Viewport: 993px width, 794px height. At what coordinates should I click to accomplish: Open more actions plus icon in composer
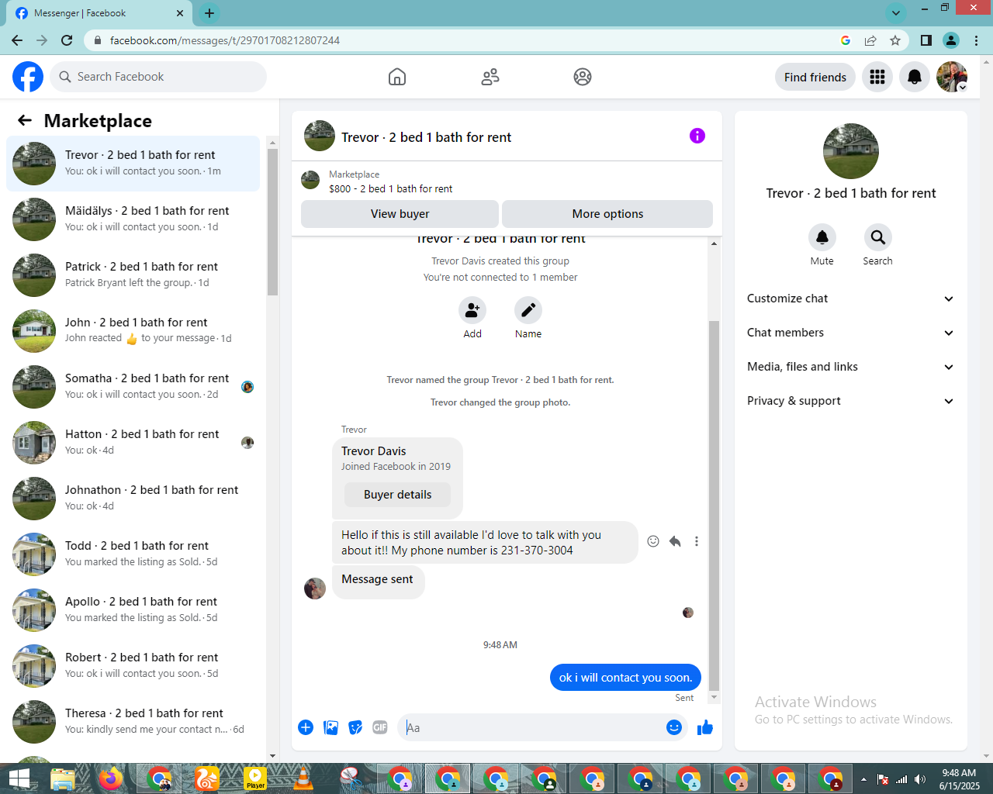click(306, 727)
